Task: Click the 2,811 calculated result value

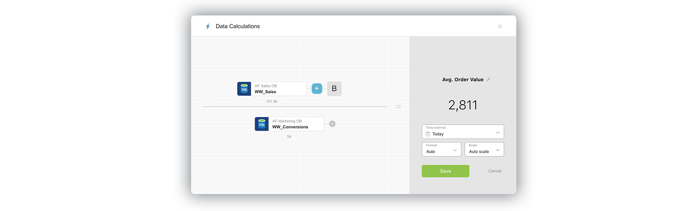Action: 463,105
